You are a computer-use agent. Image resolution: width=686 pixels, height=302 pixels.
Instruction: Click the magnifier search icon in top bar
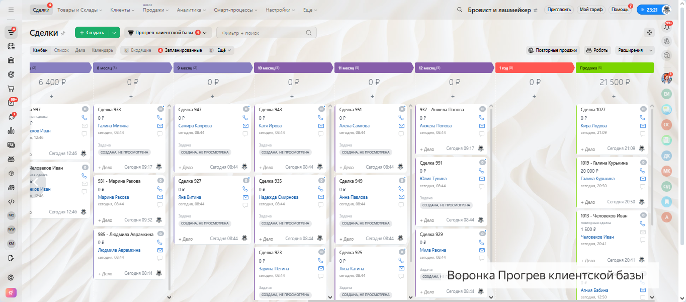point(460,10)
